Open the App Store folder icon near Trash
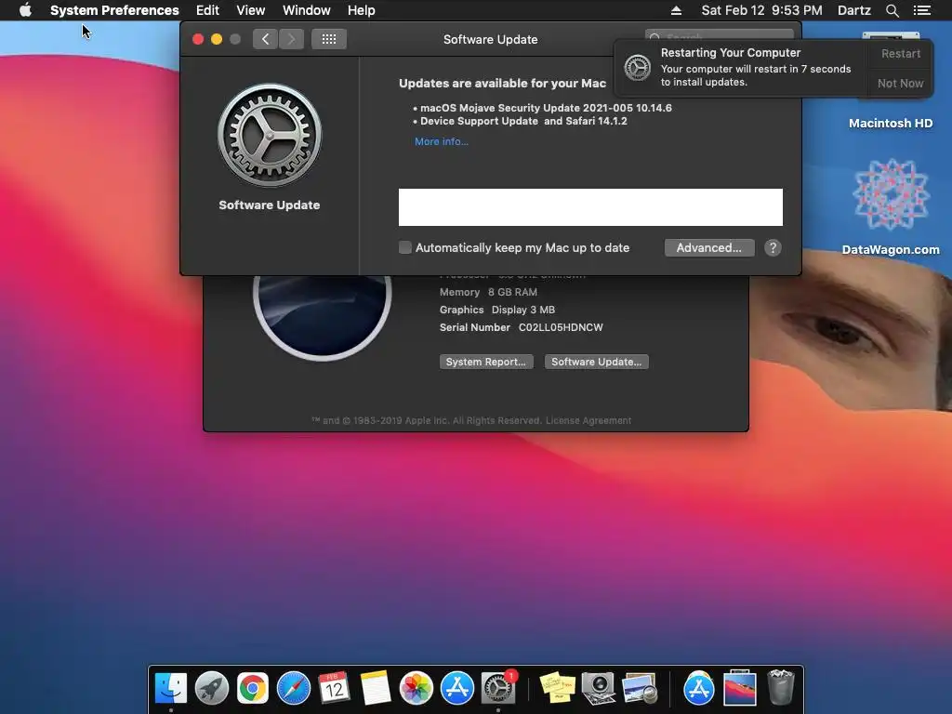The height and width of the screenshot is (714, 952). tap(699, 688)
